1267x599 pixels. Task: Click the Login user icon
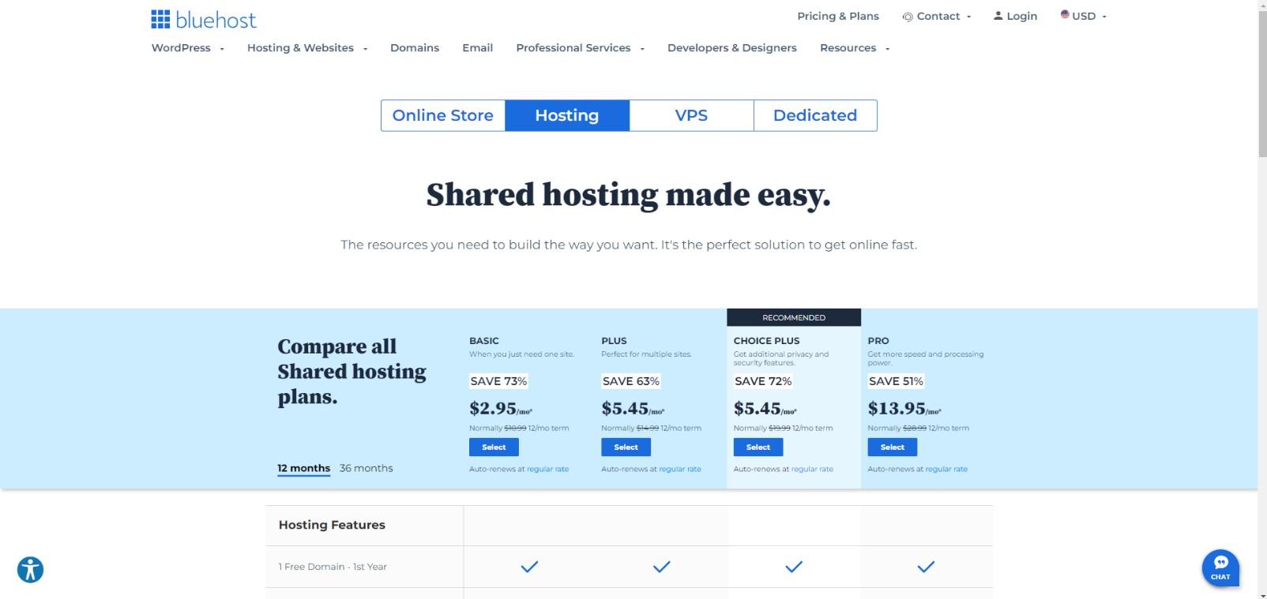click(998, 16)
